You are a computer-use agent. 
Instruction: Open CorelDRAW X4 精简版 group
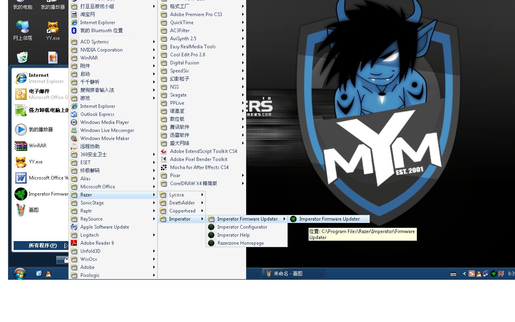[202, 184]
